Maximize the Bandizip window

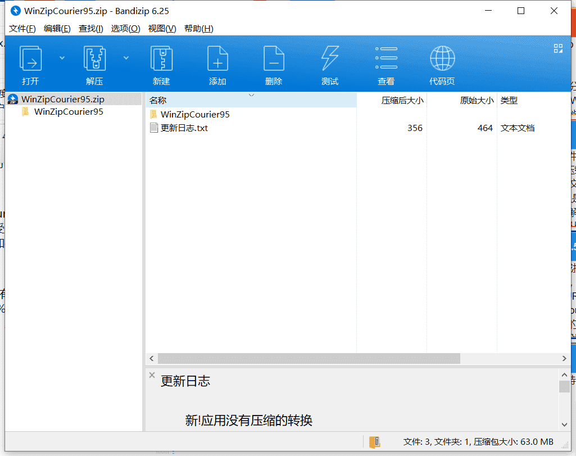521,11
